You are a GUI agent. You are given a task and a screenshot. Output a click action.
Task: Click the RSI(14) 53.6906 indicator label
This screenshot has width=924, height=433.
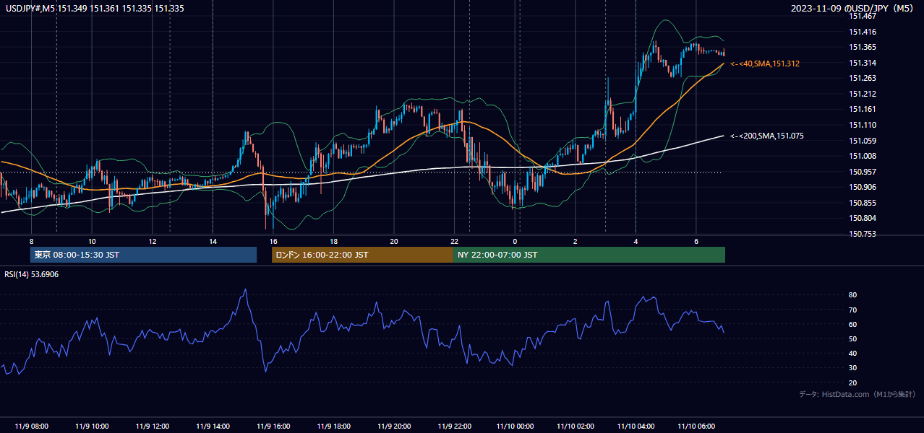pyautogui.click(x=32, y=274)
